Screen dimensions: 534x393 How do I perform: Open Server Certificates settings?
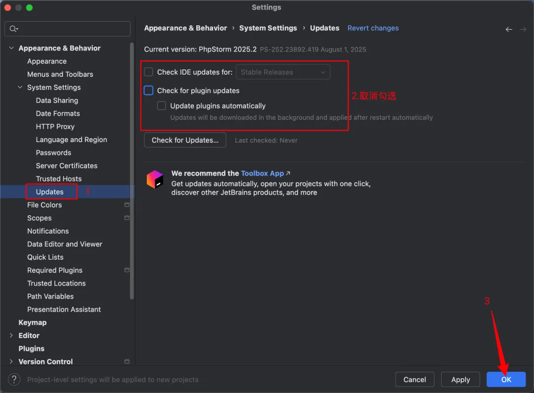[x=67, y=166]
